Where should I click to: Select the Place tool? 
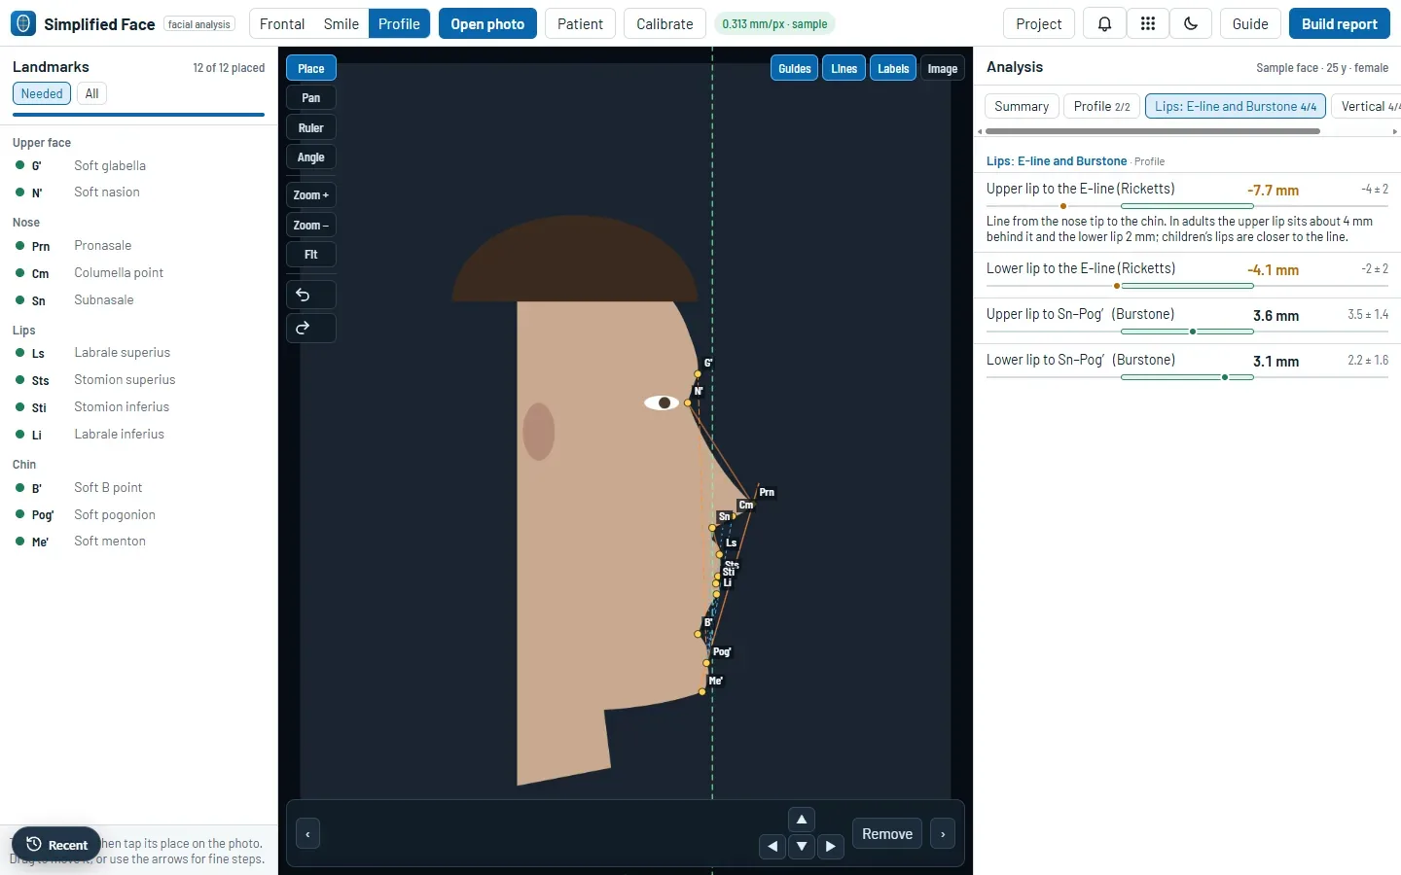310,68
